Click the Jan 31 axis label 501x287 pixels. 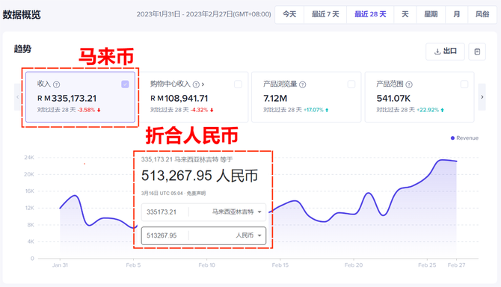60,265
